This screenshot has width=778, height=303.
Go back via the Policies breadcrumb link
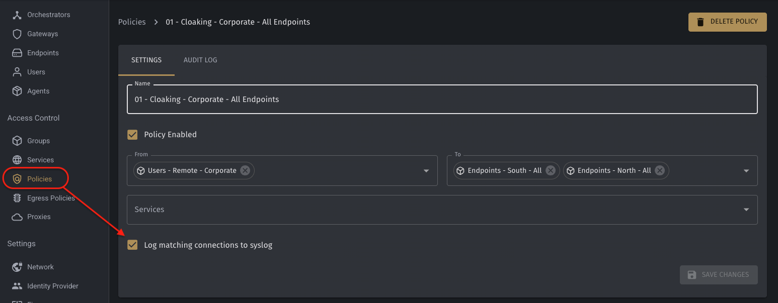pos(132,22)
